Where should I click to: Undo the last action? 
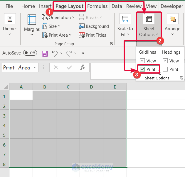55,53
